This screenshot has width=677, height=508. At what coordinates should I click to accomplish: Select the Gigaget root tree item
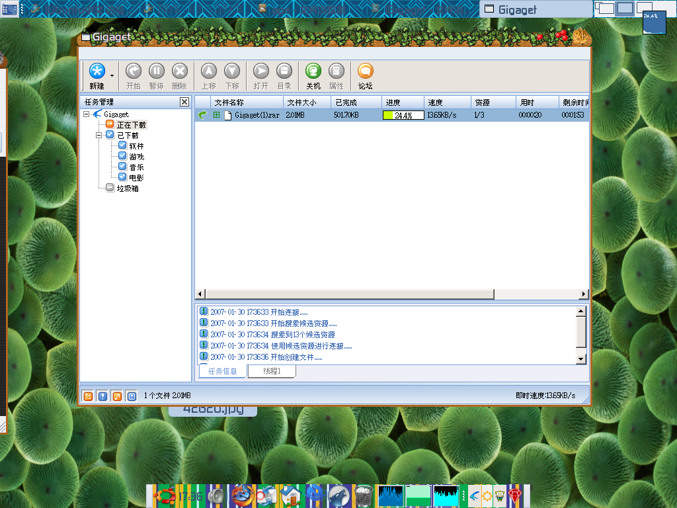[x=116, y=114]
